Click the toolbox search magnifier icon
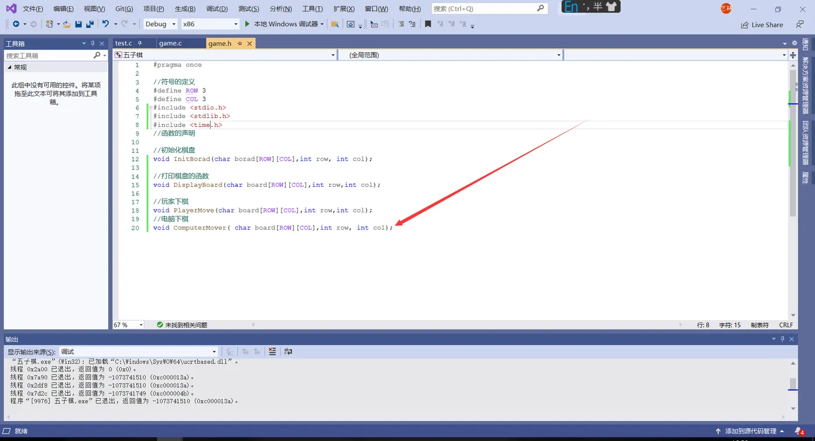Screen dimensions: 815x441 tap(97, 55)
